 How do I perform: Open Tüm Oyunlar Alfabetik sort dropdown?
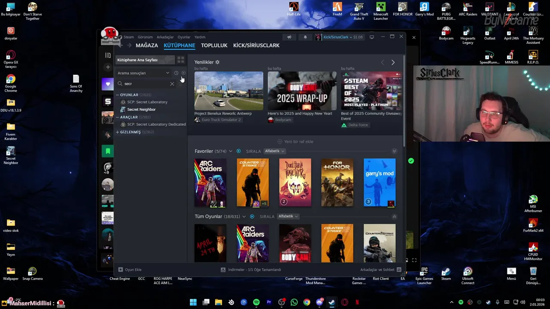(x=288, y=216)
